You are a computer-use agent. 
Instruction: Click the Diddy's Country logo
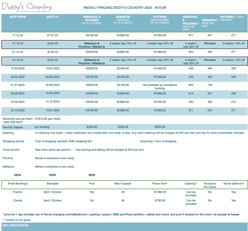[x=26, y=7]
